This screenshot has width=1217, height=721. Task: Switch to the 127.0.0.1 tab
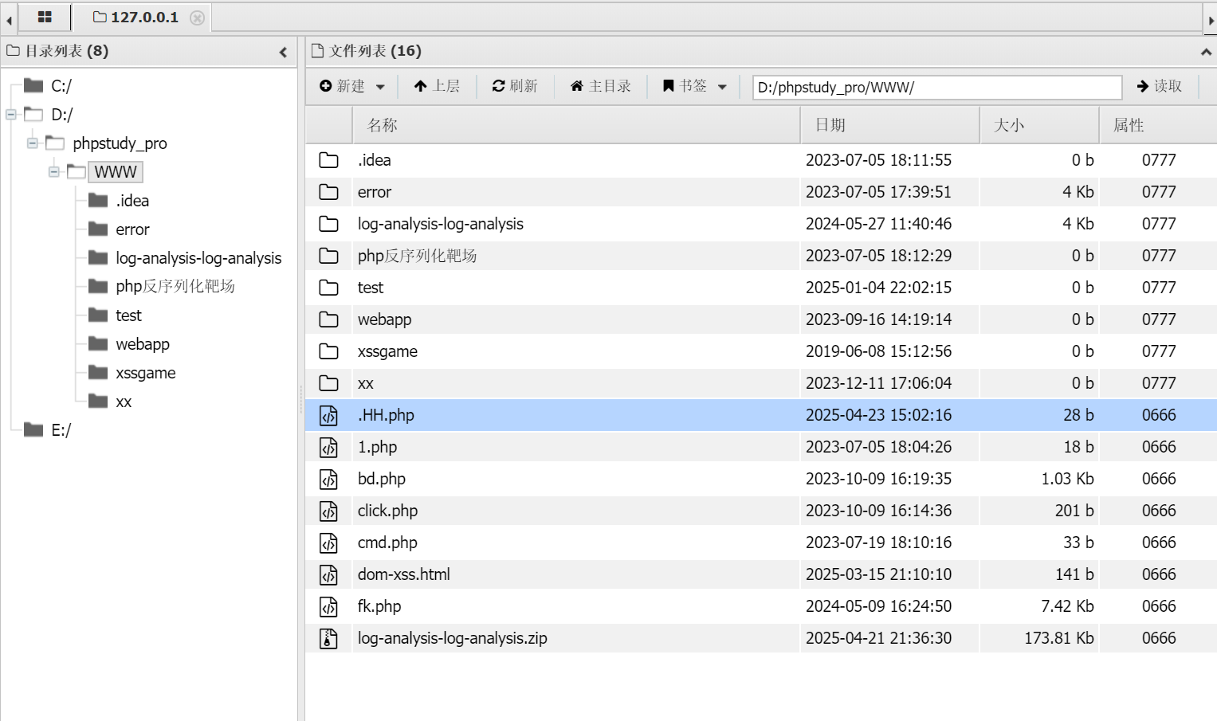[x=135, y=18]
